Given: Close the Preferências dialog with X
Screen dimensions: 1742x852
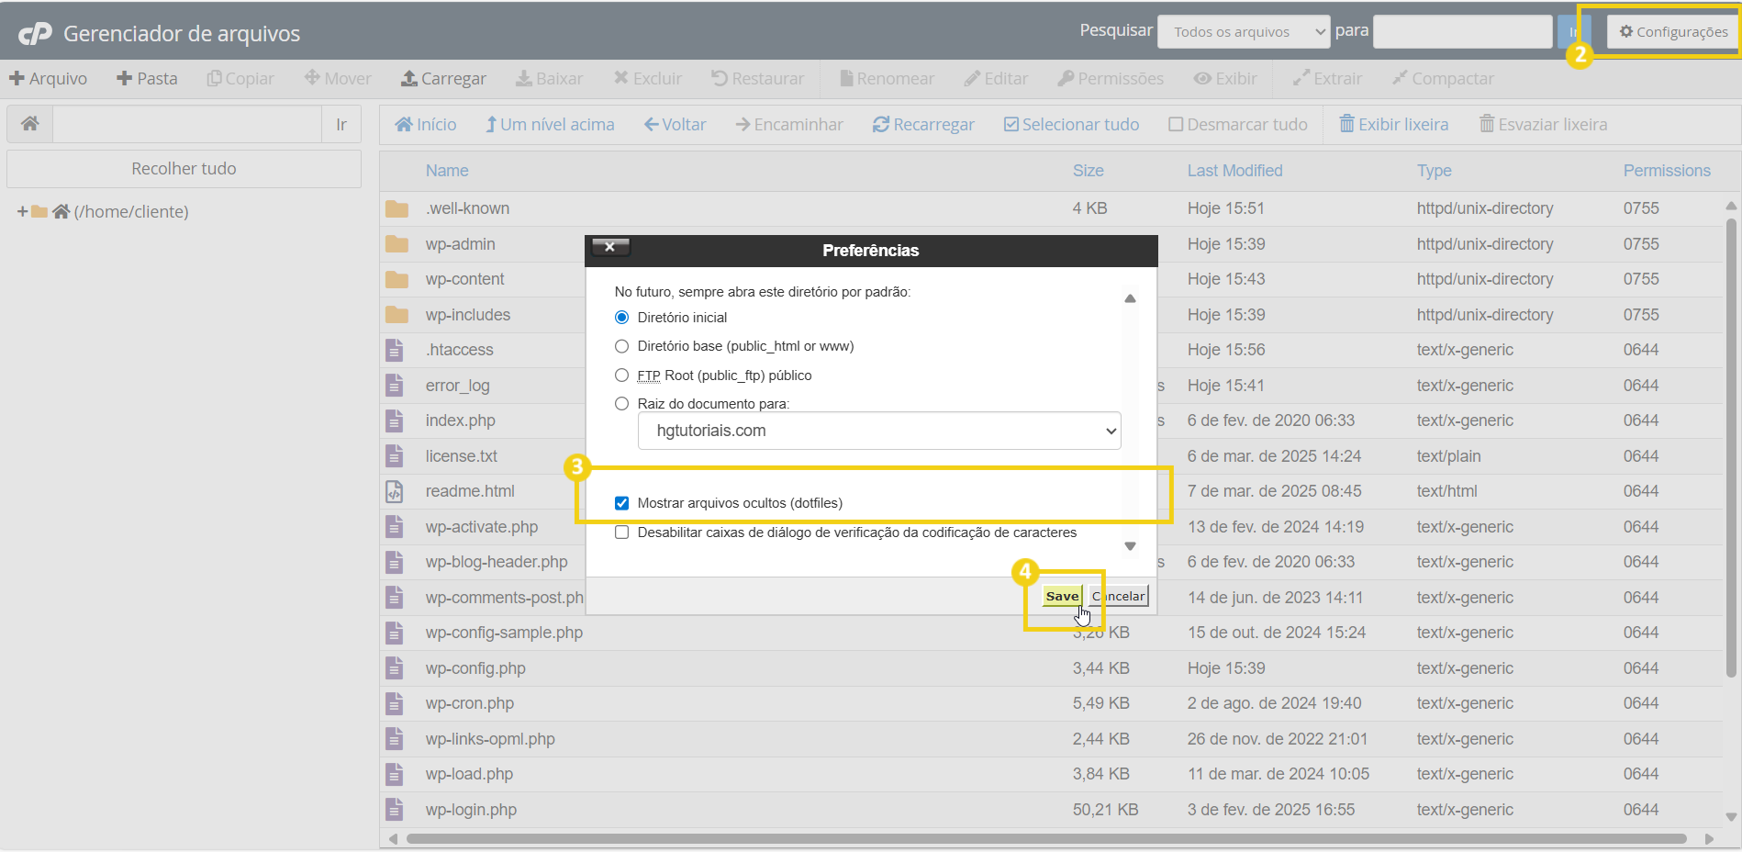Looking at the screenshot, I should (x=609, y=247).
